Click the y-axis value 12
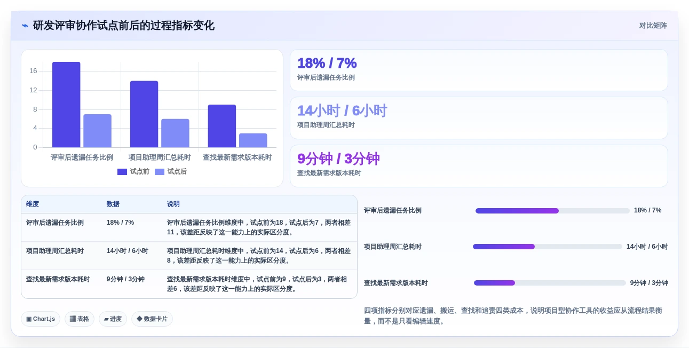 pos(33,90)
